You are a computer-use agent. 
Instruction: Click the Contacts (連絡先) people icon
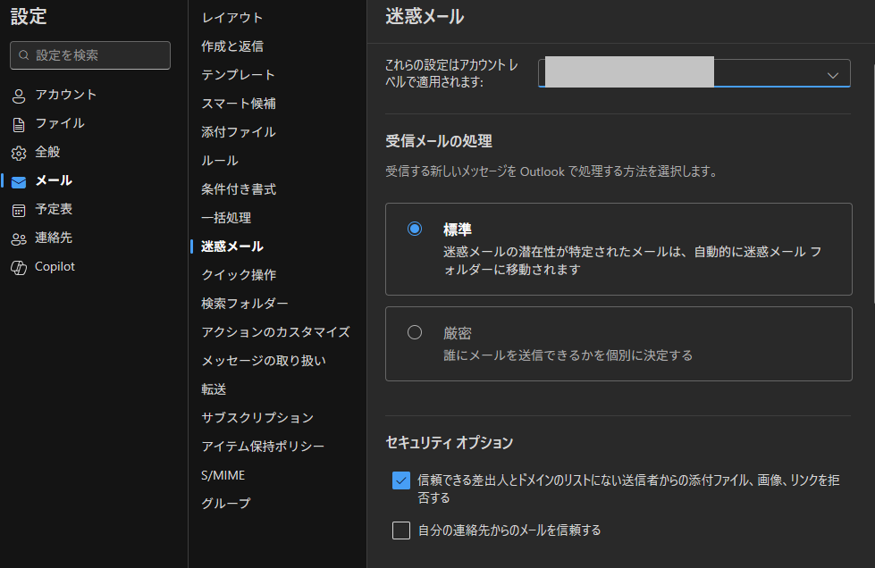tap(19, 239)
